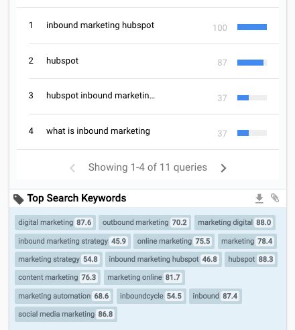Click the tag icon next to Top Search Keywords
295x330 pixels.
(19, 199)
